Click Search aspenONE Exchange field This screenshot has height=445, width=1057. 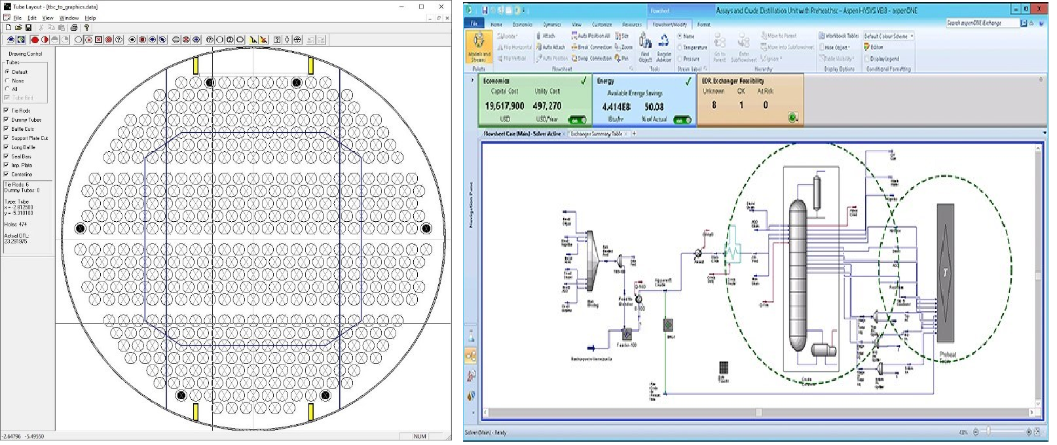982,23
